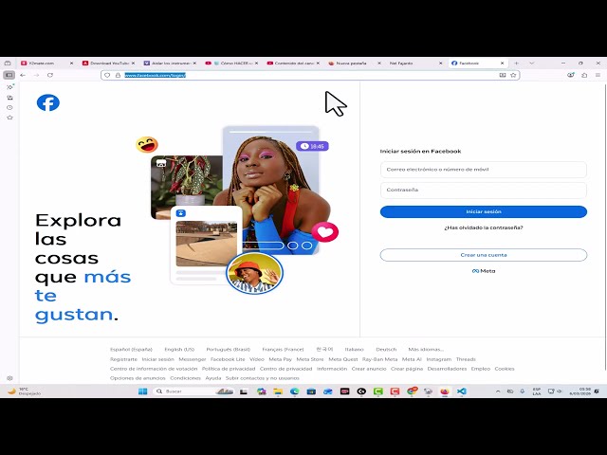The width and height of the screenshot is (607, 455).
Task: Select Português (Brasil) language link
Action: pyautogui.click(x=228, y=350)
